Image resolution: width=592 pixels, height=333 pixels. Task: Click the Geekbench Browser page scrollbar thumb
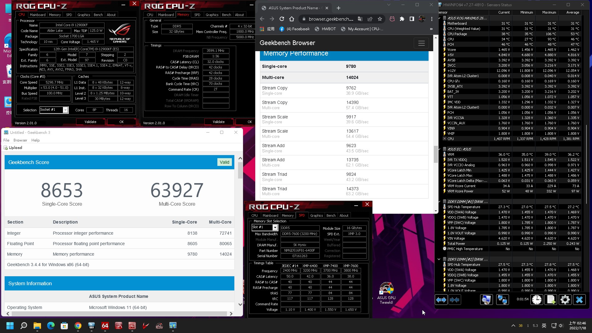[435, 154]
